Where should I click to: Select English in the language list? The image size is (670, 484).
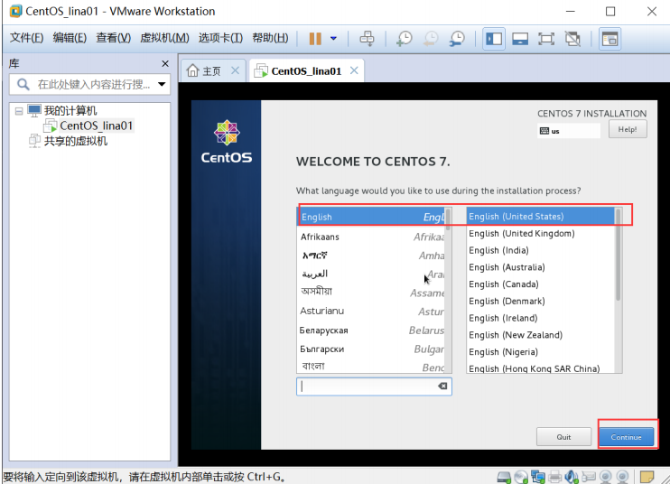(371, 217)
